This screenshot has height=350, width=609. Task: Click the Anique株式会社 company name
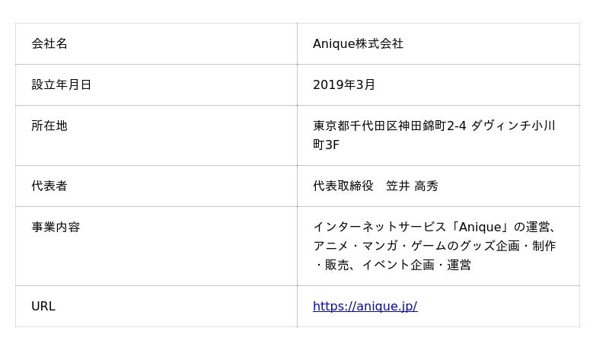point(358,44)
